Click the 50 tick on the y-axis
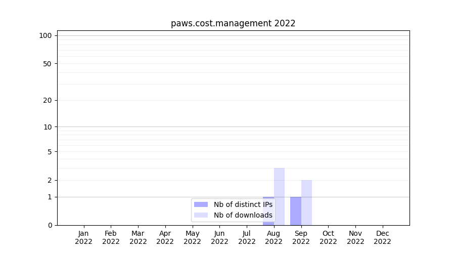The height and width of the screenshot is (253, 455). 48,64
